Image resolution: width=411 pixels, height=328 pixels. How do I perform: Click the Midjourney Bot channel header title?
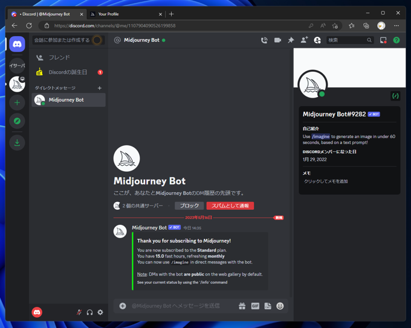click(x=141, y=40)
